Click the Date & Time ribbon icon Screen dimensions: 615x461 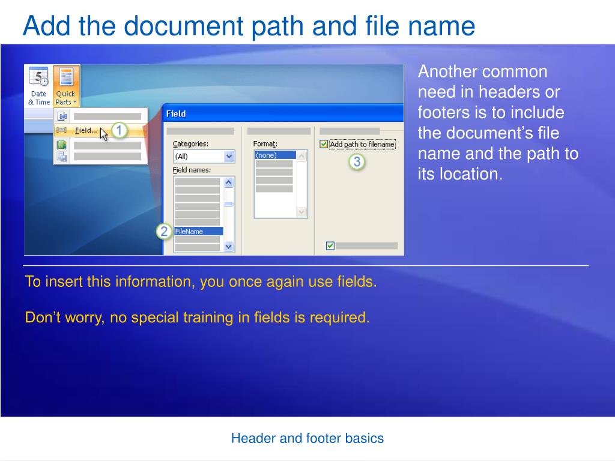point(38,86)
